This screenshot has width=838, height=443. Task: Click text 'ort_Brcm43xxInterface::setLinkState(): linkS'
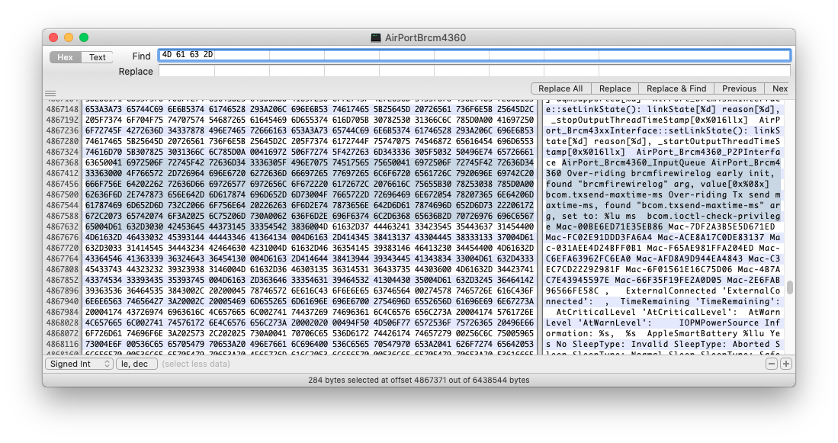pyautogui.click(x=663, y=130)
